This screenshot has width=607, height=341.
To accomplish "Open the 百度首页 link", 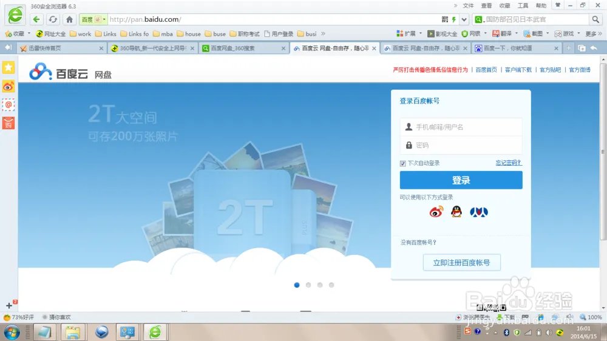I will coord(486,70).
